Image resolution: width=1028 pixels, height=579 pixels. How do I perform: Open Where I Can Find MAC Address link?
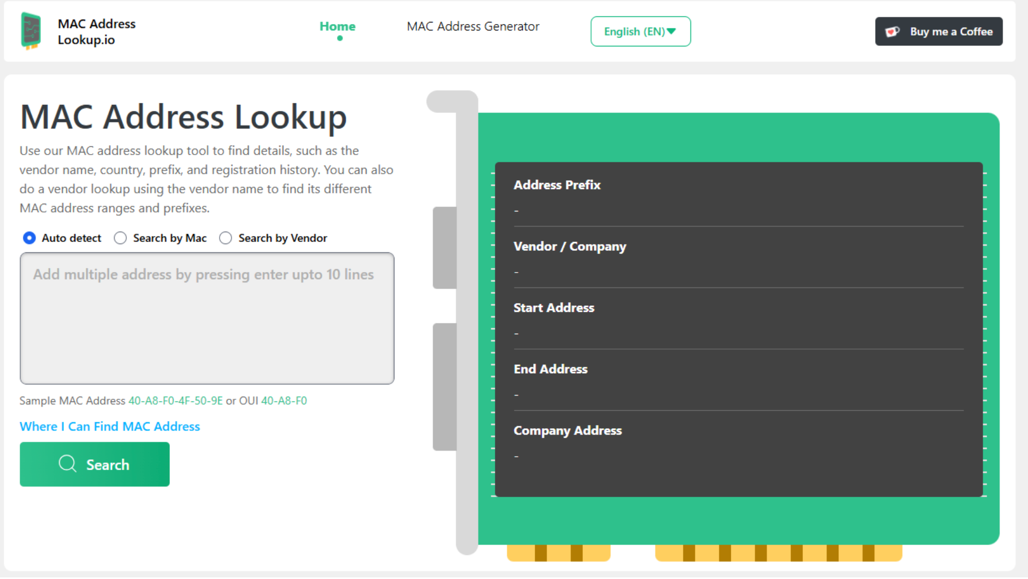point(110,427)
